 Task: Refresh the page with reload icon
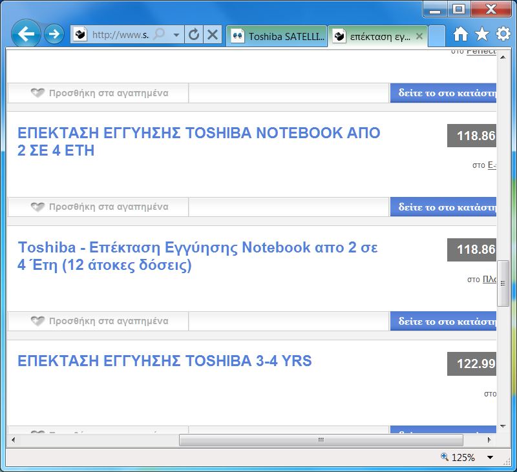point(194,34)
